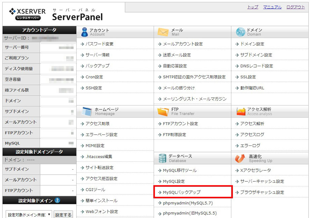Open MySQLバックアップ
Viewport: 311px width, 218px height.
click(182, 192)
